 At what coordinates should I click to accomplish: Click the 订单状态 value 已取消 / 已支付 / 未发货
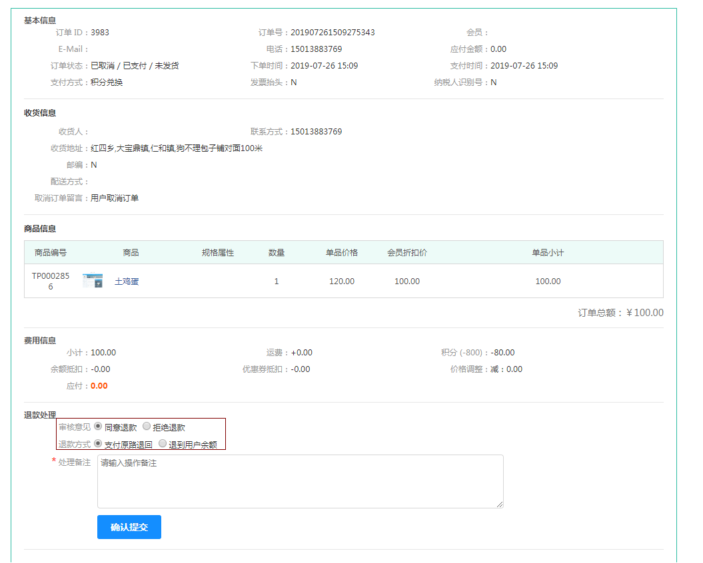click(x=135, y=66)
